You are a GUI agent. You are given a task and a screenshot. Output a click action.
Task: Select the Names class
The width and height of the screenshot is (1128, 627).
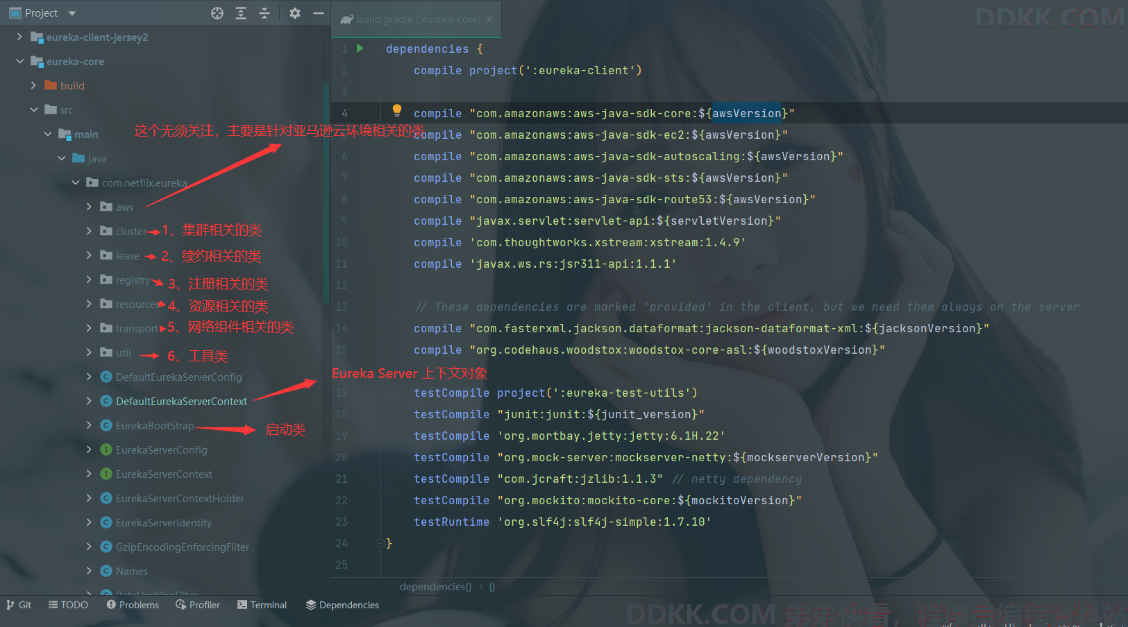[132, 571]
